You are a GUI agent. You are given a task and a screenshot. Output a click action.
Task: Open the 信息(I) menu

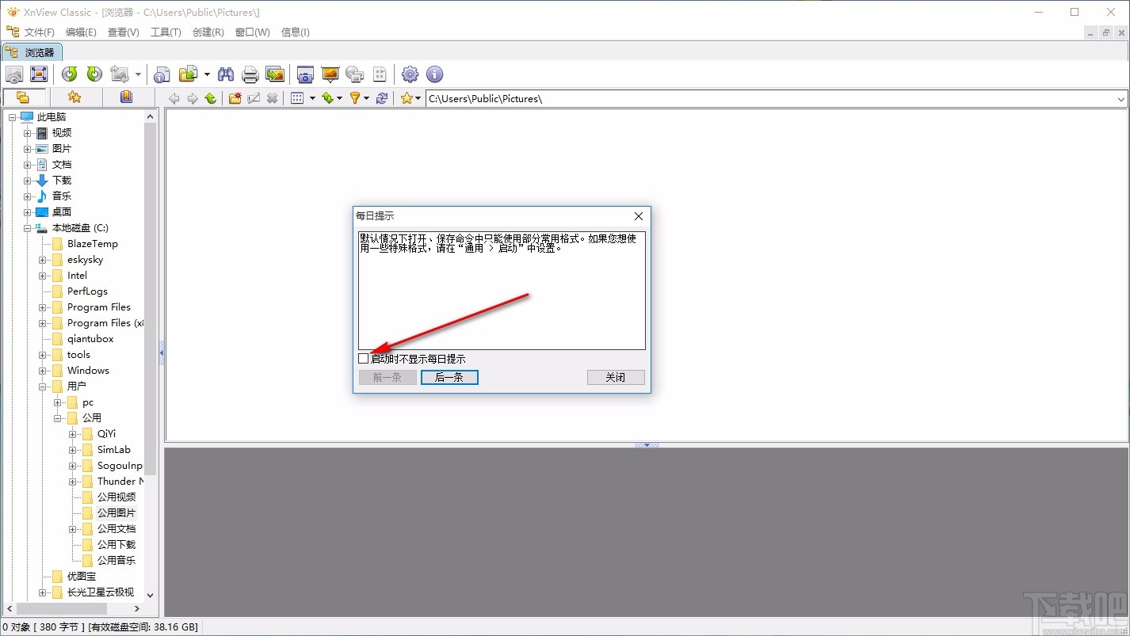(296, 32)
